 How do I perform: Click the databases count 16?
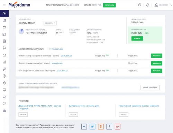71,33
